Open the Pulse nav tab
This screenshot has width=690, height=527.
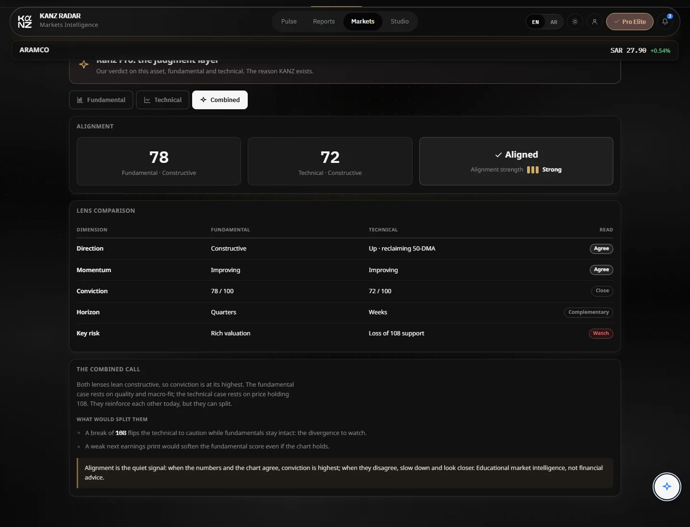pos(289,22)
